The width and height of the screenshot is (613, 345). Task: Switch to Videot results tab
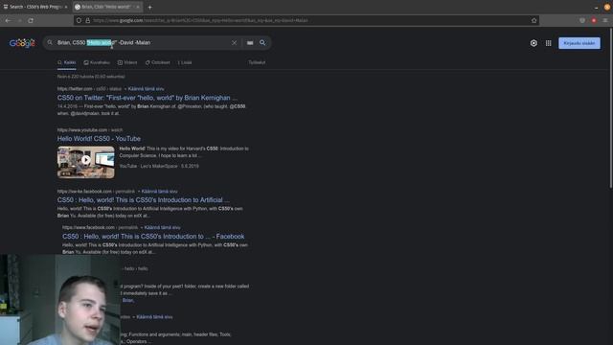pos(127,62)
